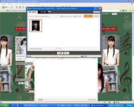
Task: Click the Home icon in browser toolbar
Action: coord(23,7)
